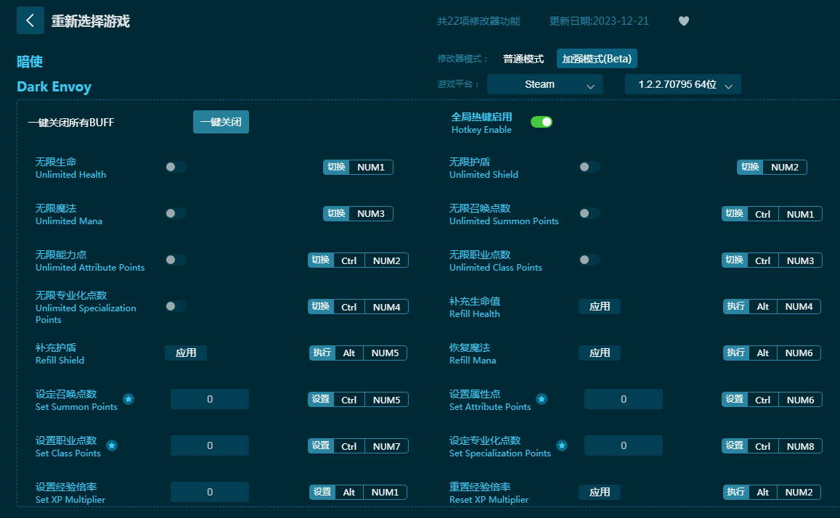
Task: Enable the Unlimited Health toggle
Action: point(175,167)
